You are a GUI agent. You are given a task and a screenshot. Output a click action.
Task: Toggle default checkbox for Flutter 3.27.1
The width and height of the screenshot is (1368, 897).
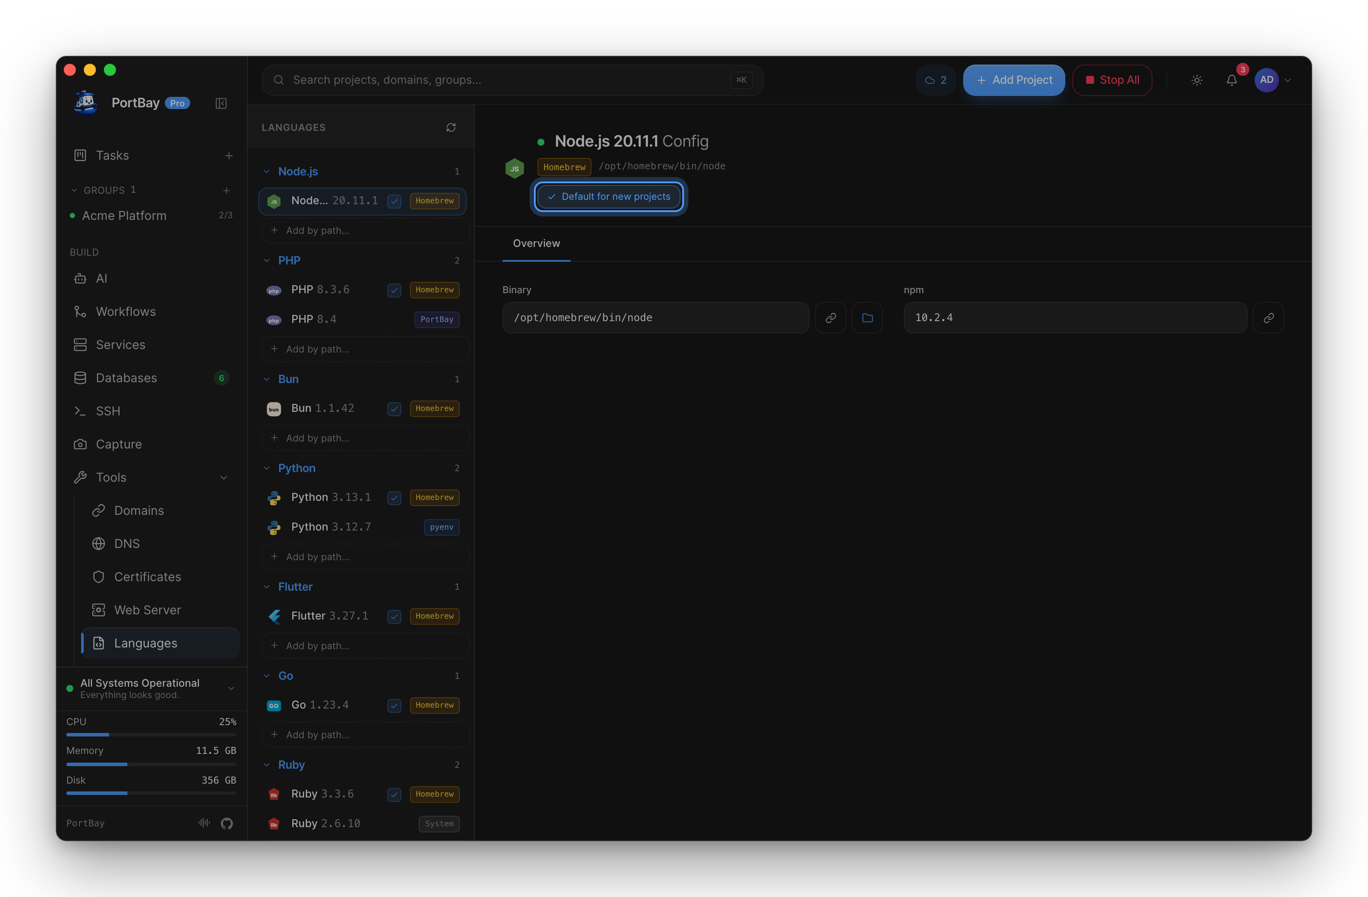click(x=394, y=616)
